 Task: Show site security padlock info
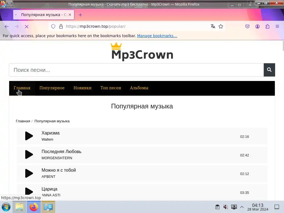pos(61,26)
